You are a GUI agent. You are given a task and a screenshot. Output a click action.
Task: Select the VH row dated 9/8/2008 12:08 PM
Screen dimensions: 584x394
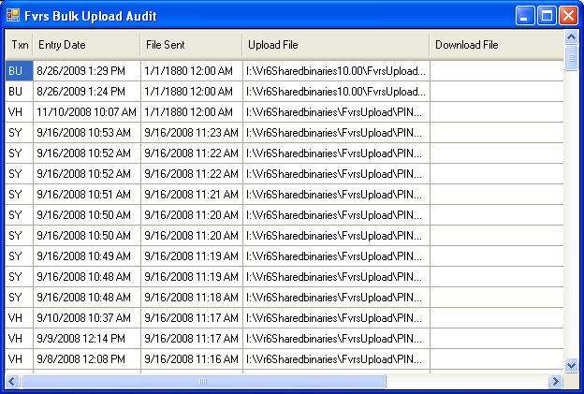pyautogui.click(x=285, y=359)
